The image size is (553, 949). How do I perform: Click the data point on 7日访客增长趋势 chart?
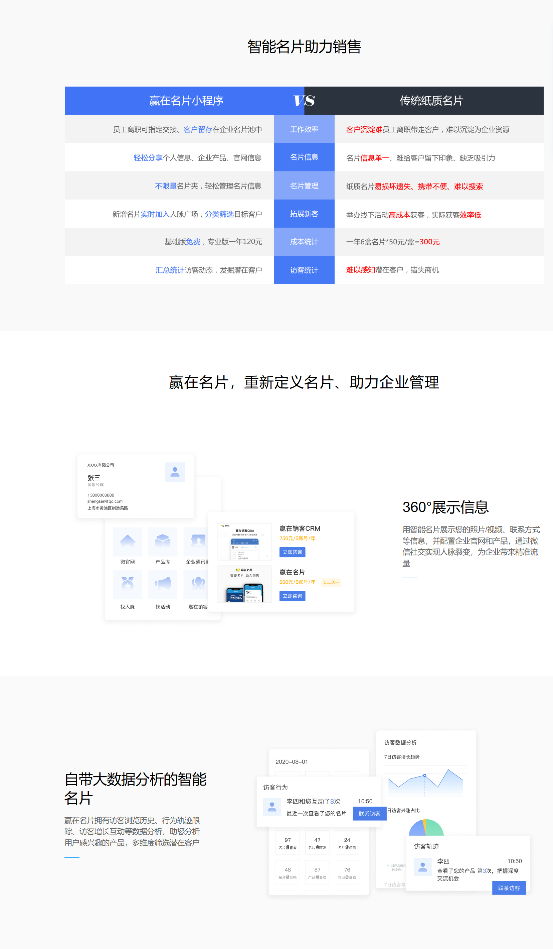pyautogui.click(x=424, y=776)
